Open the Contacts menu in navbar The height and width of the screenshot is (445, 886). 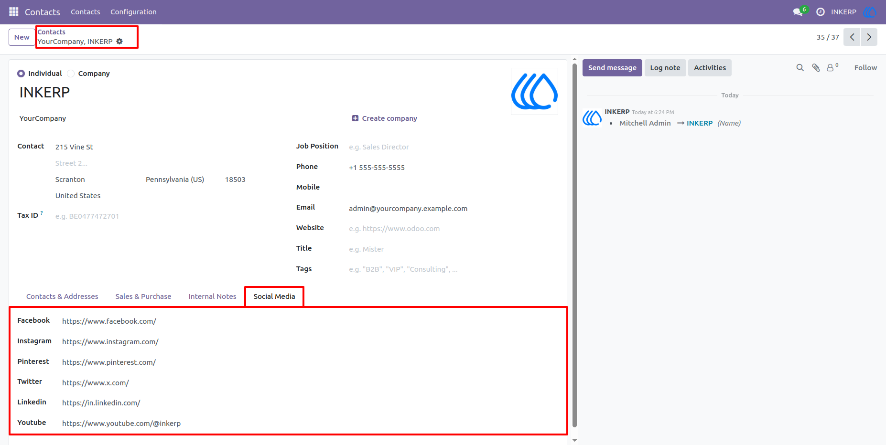pos(86,12)
